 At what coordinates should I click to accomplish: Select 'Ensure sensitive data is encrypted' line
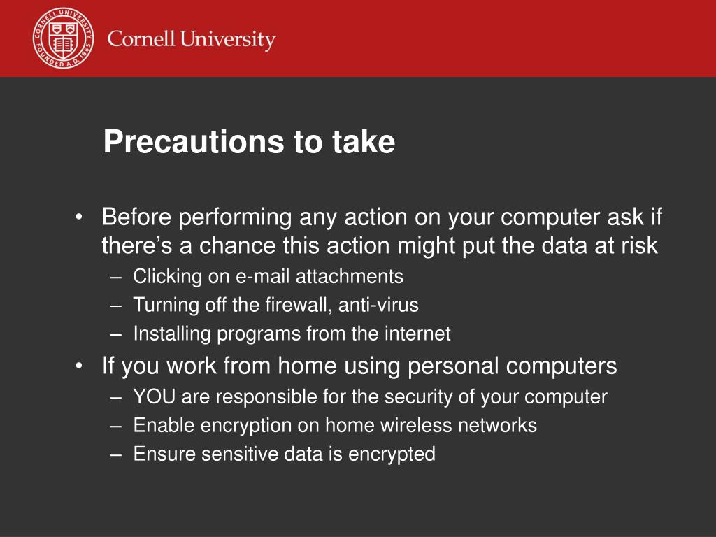pos(284,454)
